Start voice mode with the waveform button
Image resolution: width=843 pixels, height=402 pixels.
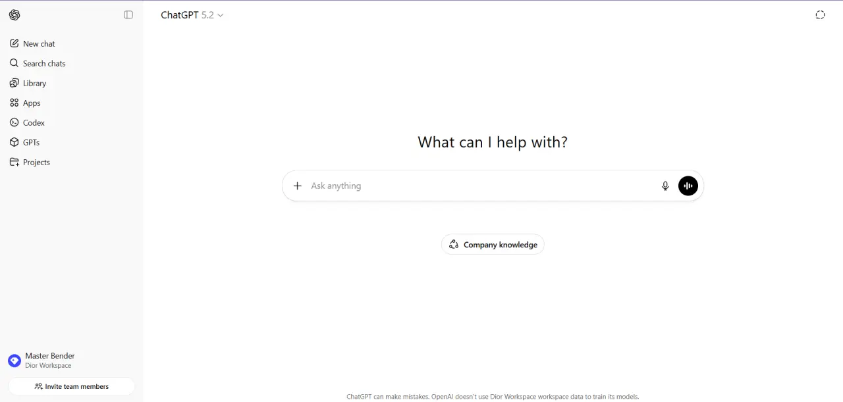688,186
